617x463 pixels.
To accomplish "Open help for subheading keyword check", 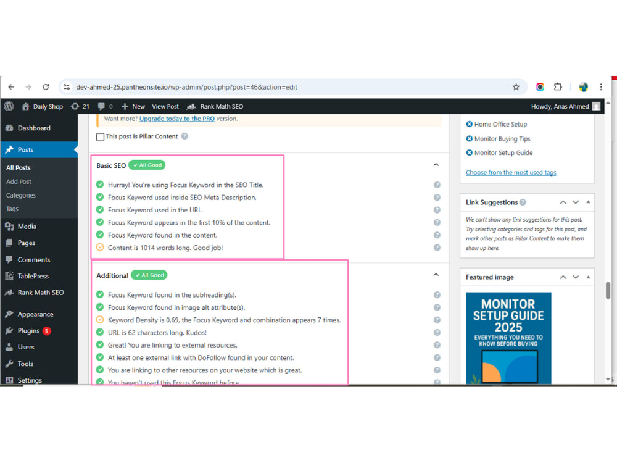I will [437, 295].
